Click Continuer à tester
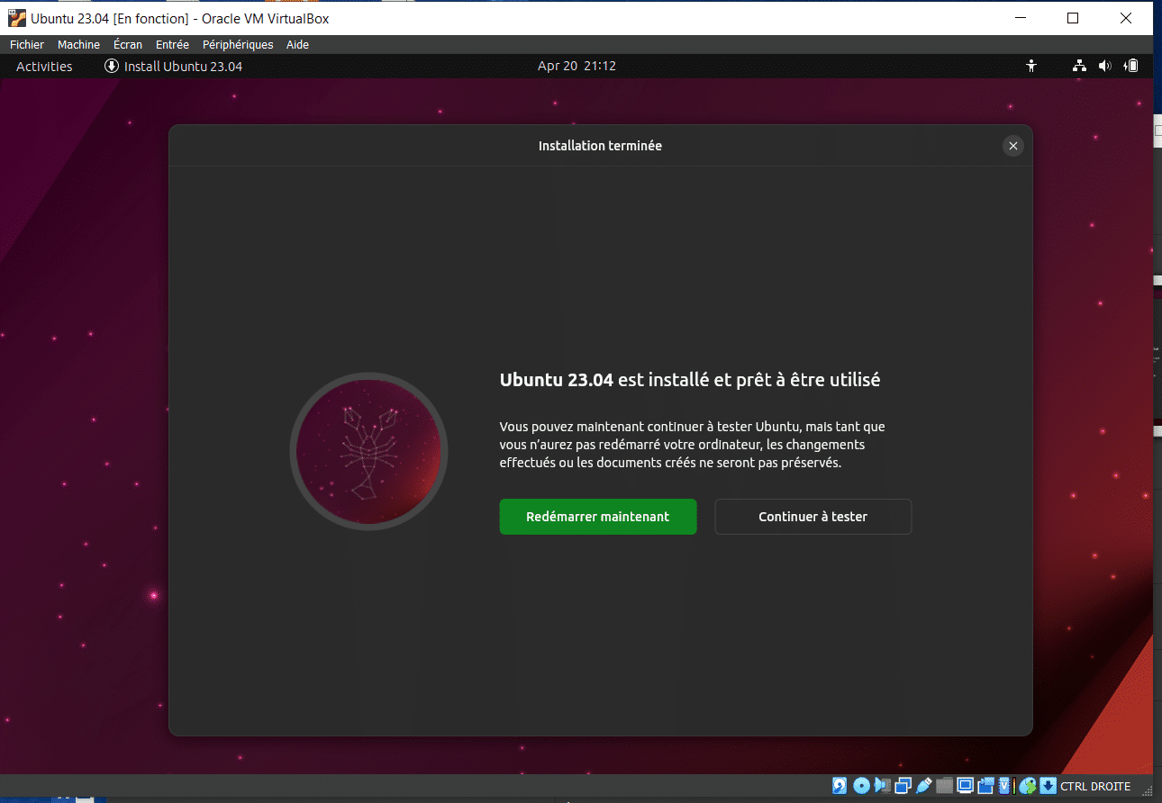This screenshot has width=1162, height=803. [x=812, y=516]
